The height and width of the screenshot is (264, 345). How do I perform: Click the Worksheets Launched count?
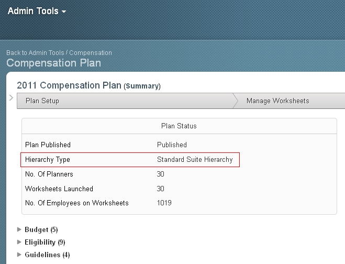(160, 189)
